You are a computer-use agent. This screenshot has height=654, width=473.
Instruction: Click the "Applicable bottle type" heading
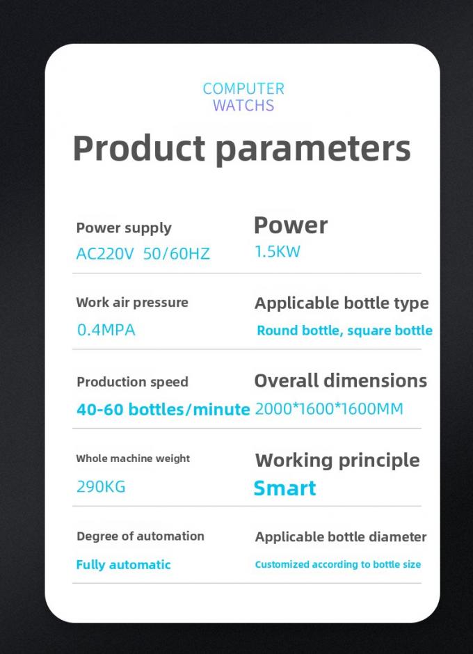[342, 303]
